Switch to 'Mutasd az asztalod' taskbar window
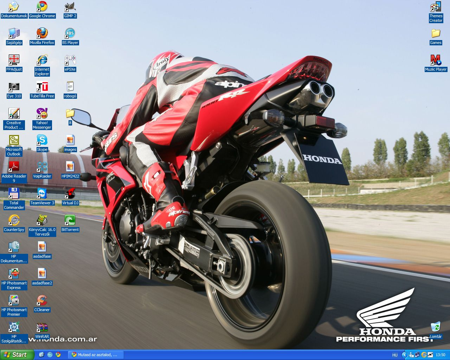450x360 pixels. click(96, 355)
